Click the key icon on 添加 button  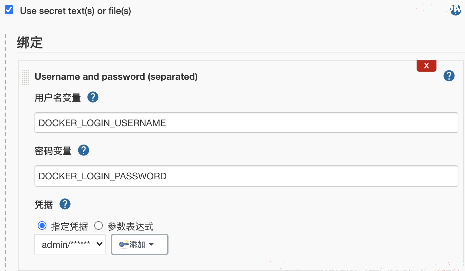[x=124, y=244]
